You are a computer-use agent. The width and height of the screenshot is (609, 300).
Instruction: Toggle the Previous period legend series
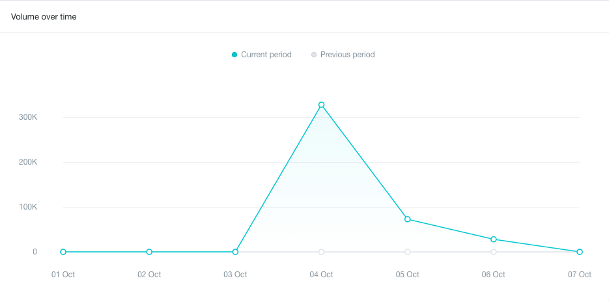343,55
